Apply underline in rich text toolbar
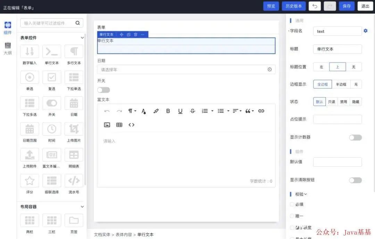375x239 pixels. (180, 111)
